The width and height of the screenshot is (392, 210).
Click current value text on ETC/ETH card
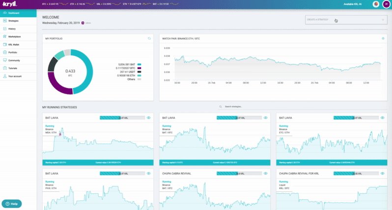point(342,162)
